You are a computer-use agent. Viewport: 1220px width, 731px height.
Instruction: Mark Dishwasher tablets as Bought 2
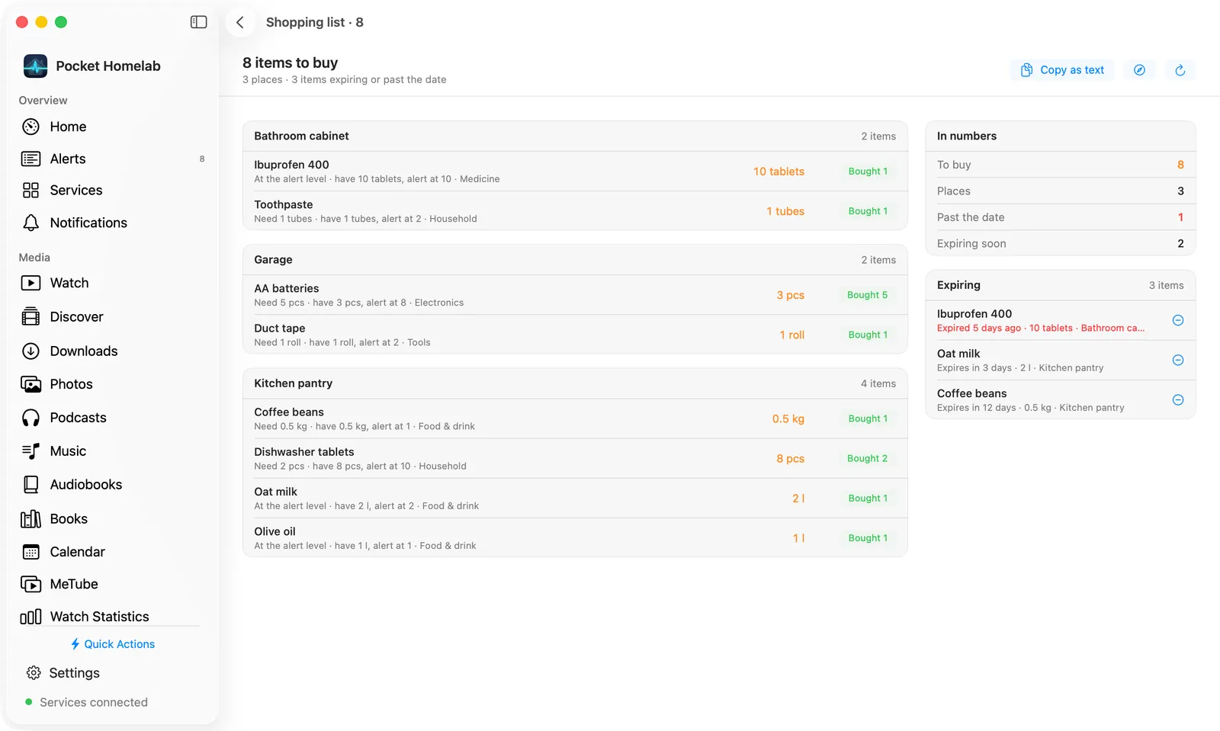(867, 458)
